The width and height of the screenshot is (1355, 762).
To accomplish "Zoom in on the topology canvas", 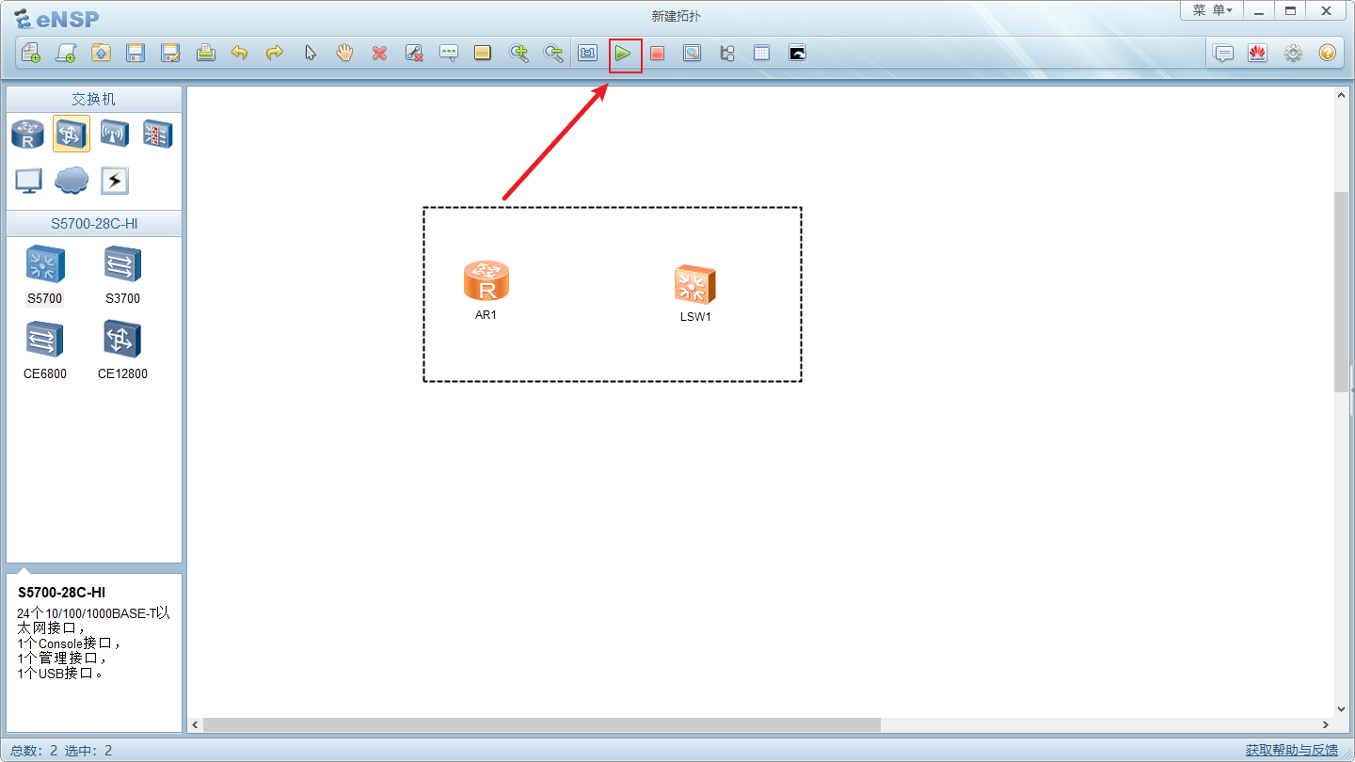I will (518, 53).
